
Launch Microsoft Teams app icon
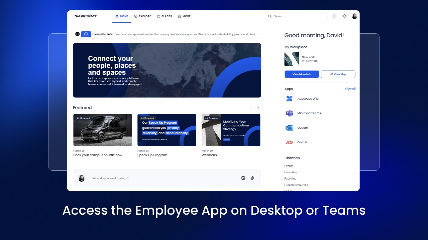pyautogui.click(x=289, y=113)
